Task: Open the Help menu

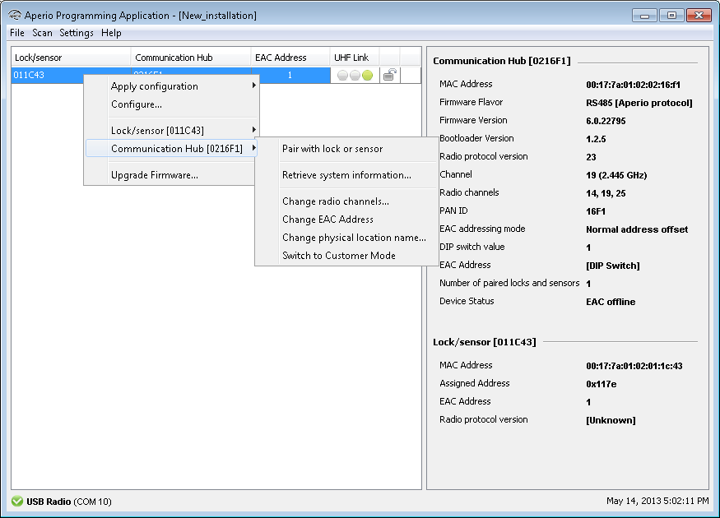Action: click(111, 33)
